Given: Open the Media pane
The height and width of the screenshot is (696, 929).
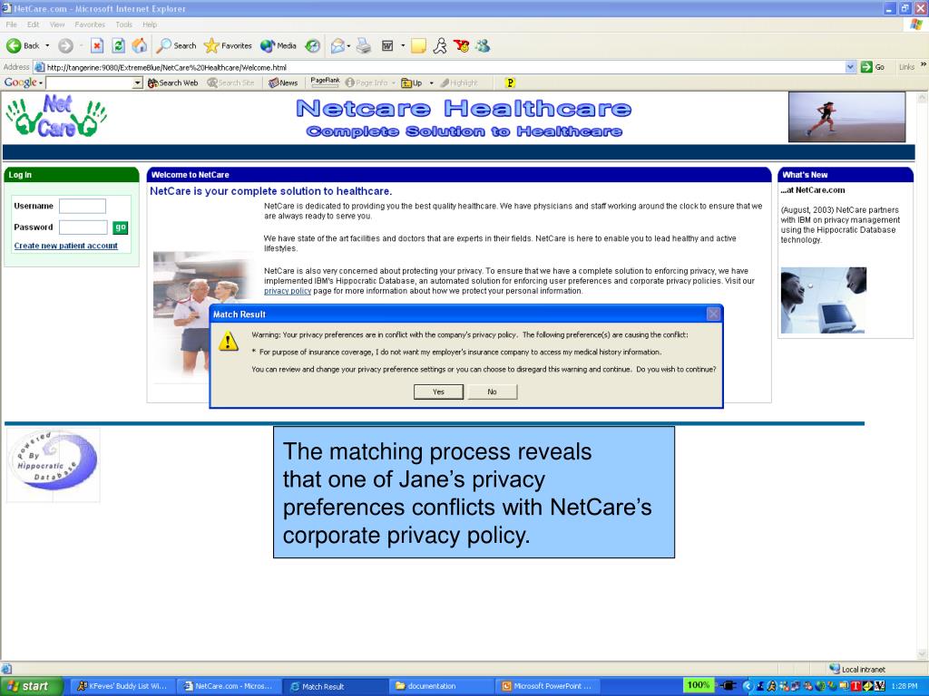Looking at the screenshot, I should tap(279, 45).
